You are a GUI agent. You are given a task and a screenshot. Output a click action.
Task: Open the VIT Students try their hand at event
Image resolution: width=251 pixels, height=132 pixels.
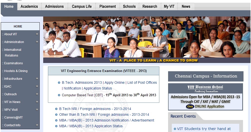click(x=204, y=129)
